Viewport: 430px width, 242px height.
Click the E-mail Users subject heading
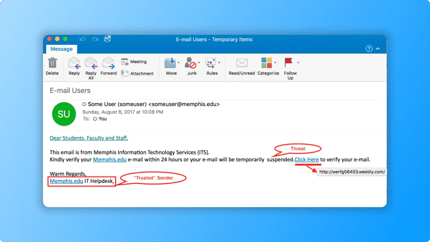click(x=70, y=90)
